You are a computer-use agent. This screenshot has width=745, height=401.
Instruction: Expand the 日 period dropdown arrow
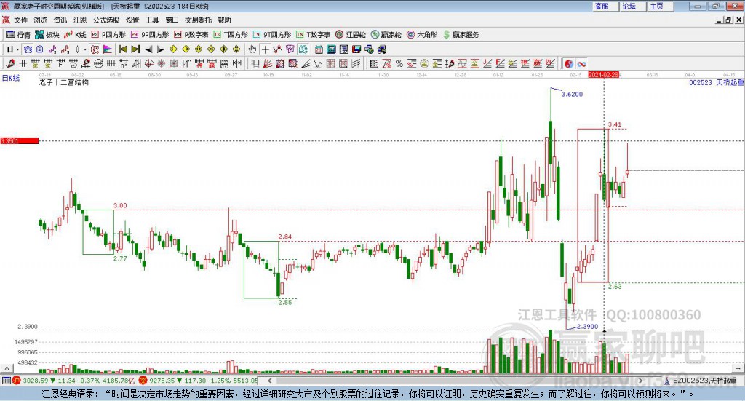[17, 49]
